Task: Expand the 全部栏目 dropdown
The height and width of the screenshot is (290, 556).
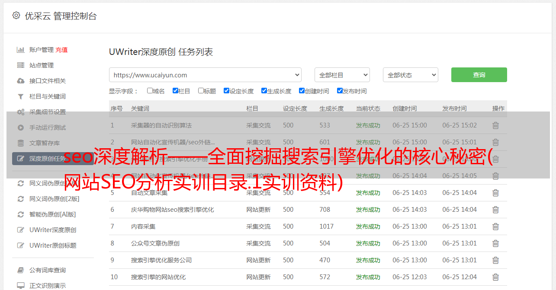Action: point(342,75)
